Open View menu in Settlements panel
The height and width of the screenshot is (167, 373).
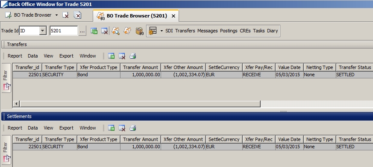[48, 128]
